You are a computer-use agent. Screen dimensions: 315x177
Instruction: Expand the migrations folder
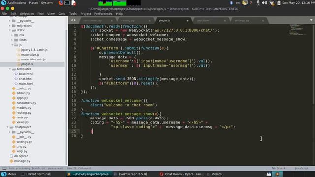pos(10,26)
